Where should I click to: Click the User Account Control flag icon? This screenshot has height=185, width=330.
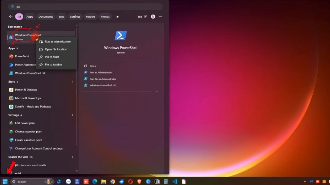pyautogui.click(x=11, y=149)
